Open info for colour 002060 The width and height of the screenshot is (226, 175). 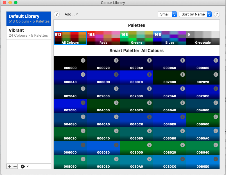click(x=116, y=88)
